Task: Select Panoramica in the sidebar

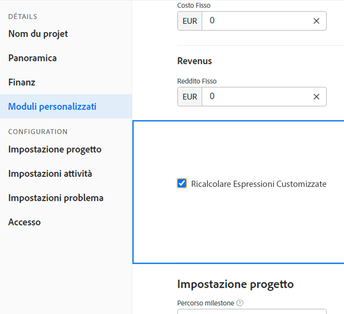Action: click(33, 58)
